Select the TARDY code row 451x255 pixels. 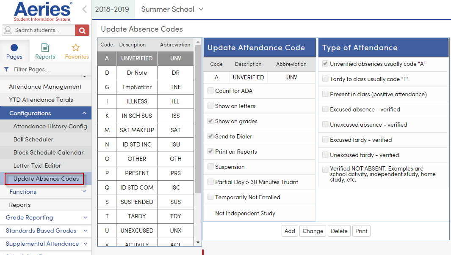pyautogui.click(x=146, y=216)
